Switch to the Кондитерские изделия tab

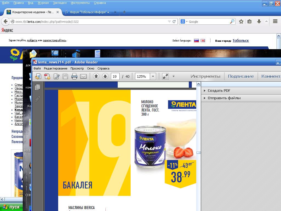(33, 12)
